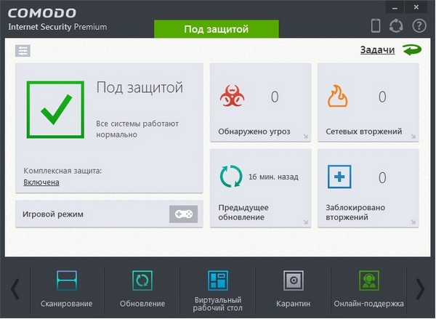The height and width of the screenshot is (319, 436).
Task: Click the green checkmark protection status box
Action: pos(54,109)
